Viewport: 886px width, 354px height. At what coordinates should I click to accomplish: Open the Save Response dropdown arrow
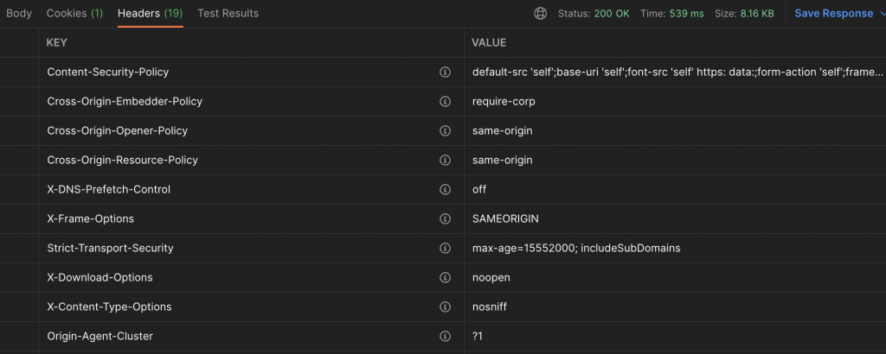click(882, 14)
